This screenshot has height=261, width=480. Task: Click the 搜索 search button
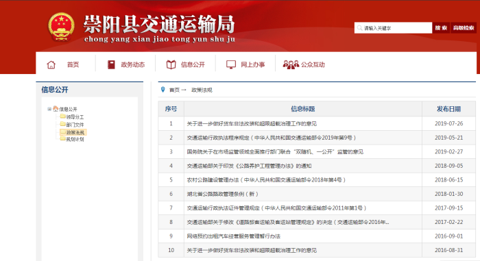click(x=441, y=28)
